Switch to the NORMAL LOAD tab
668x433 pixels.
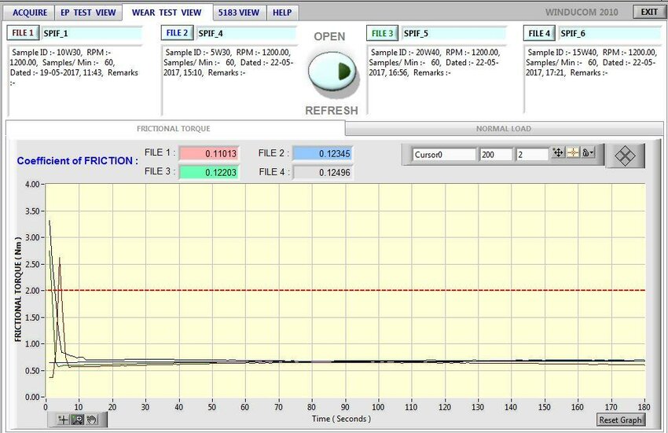503,128
